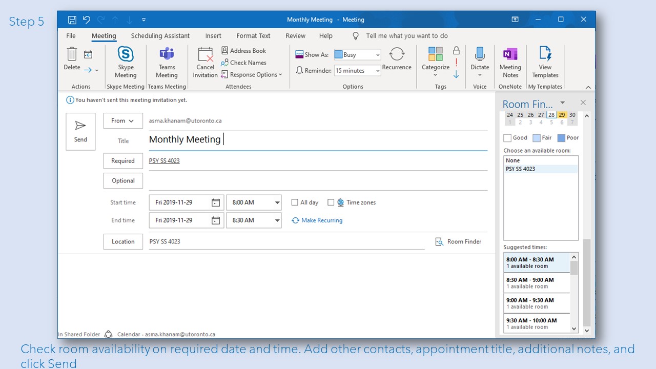Open the Quick Access Toolbar customize arrow

pyautogui.click(x=143, y=20)
